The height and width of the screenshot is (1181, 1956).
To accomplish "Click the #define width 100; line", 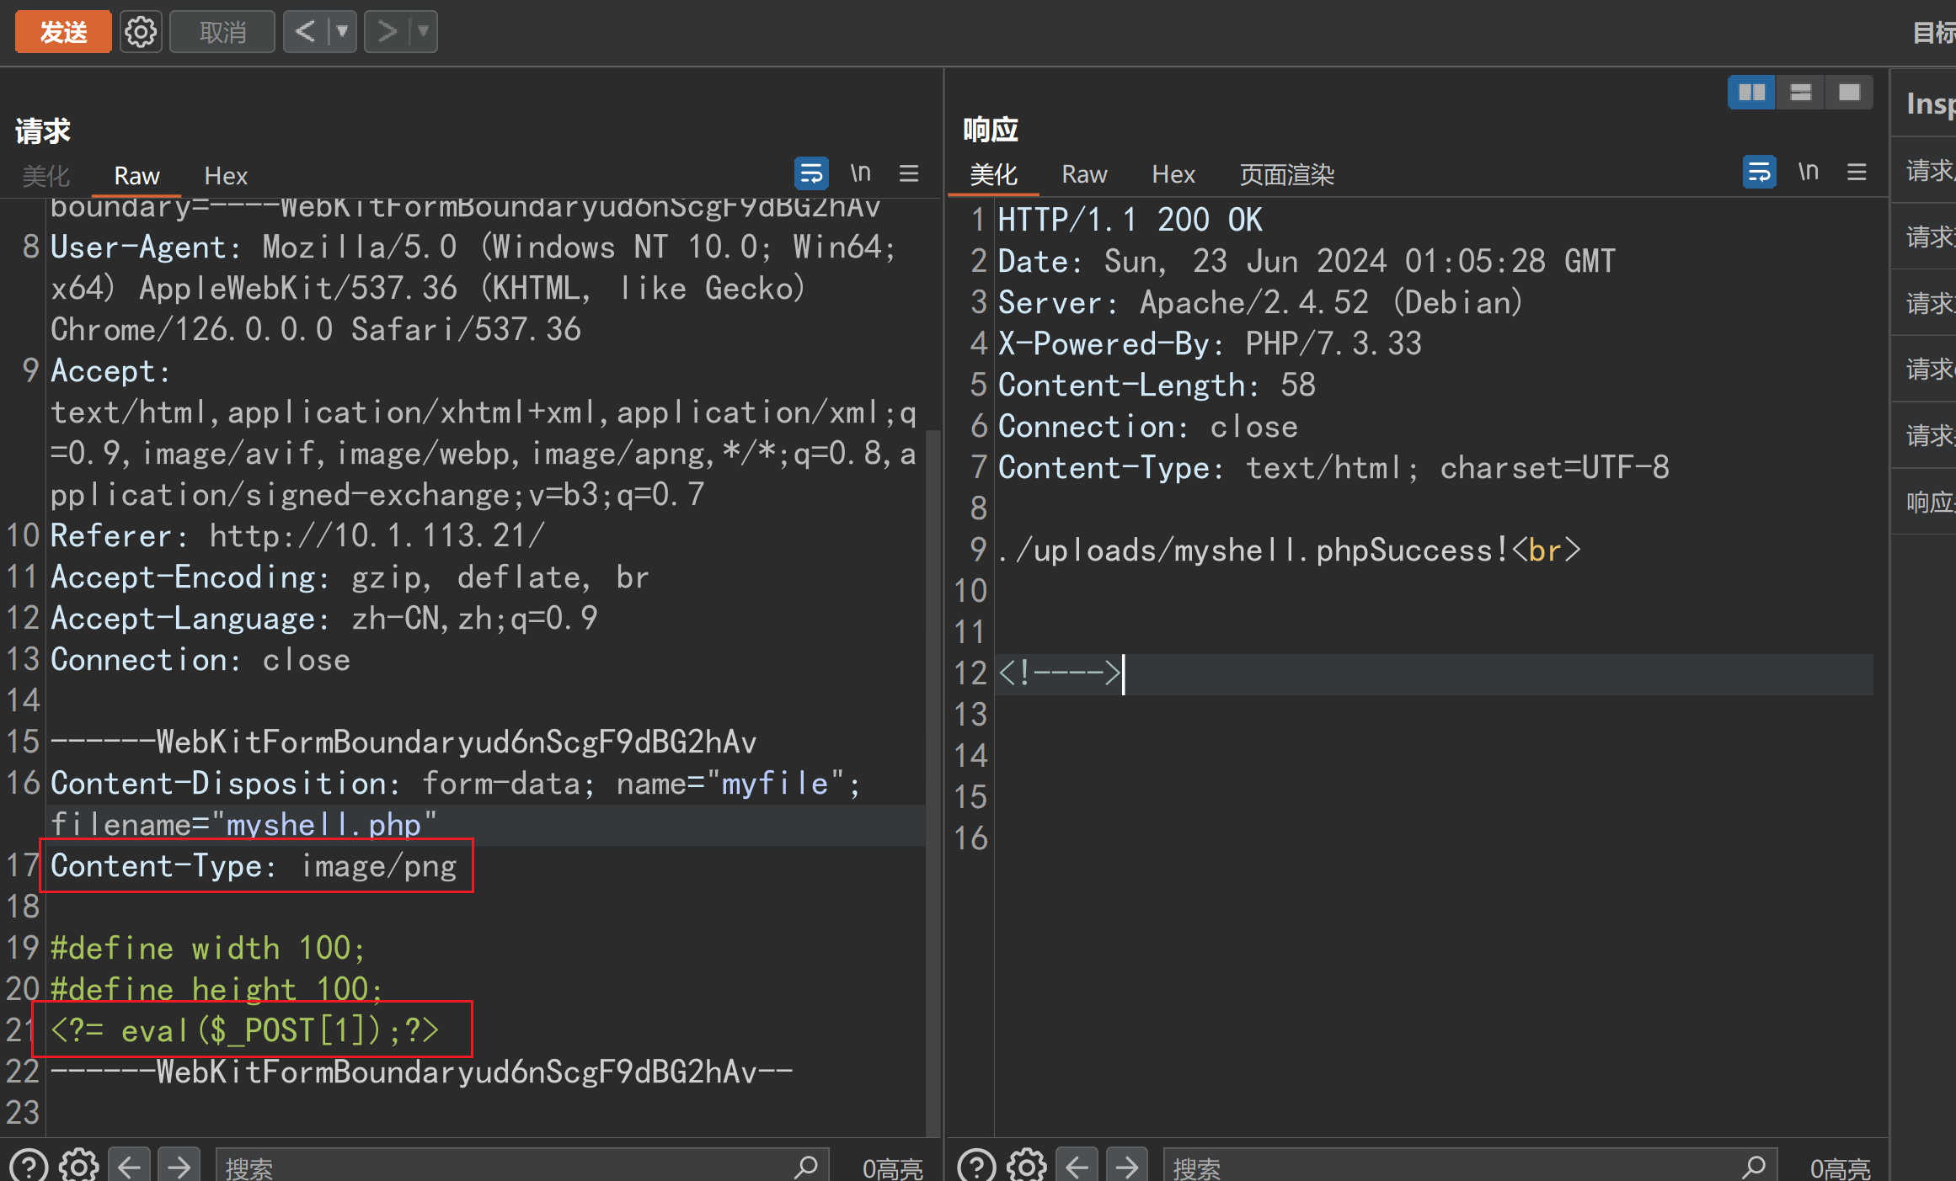I will tap(208, 949).
